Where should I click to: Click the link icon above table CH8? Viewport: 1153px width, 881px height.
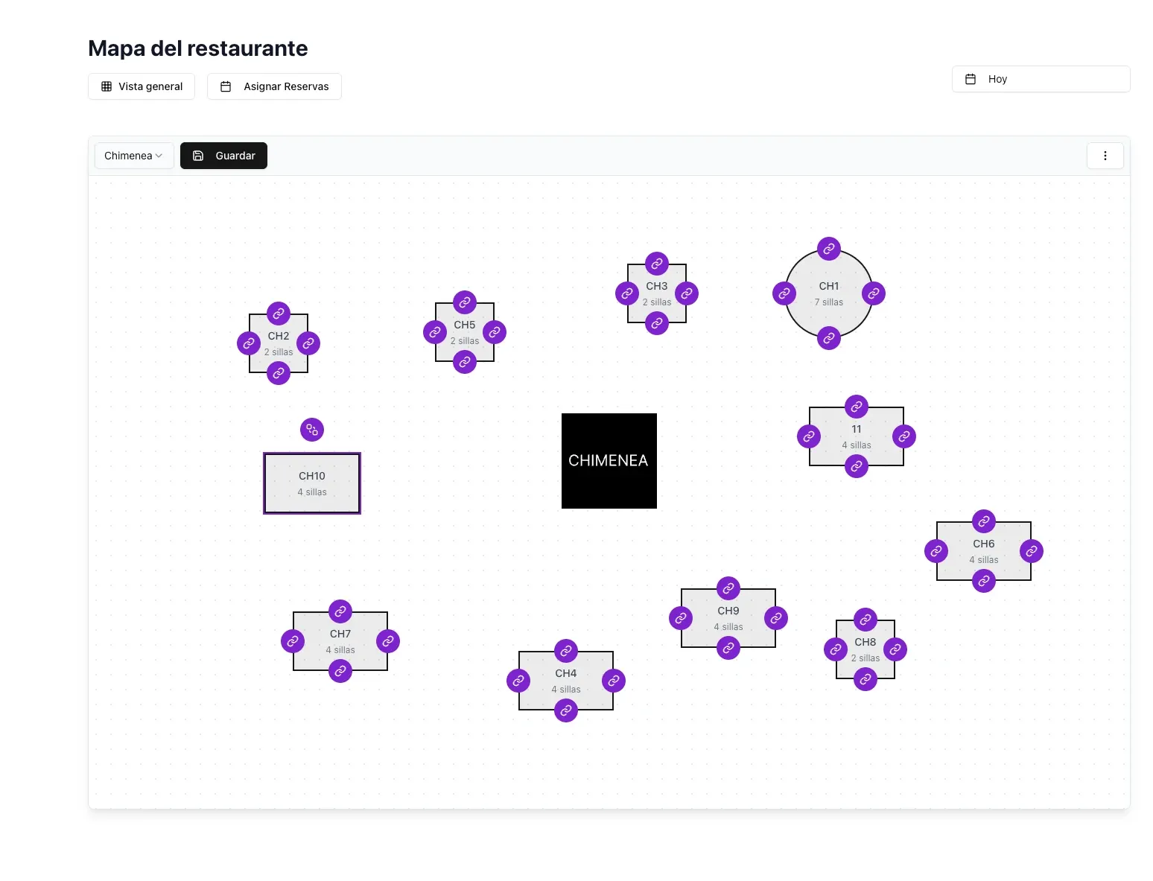[865, 620]
